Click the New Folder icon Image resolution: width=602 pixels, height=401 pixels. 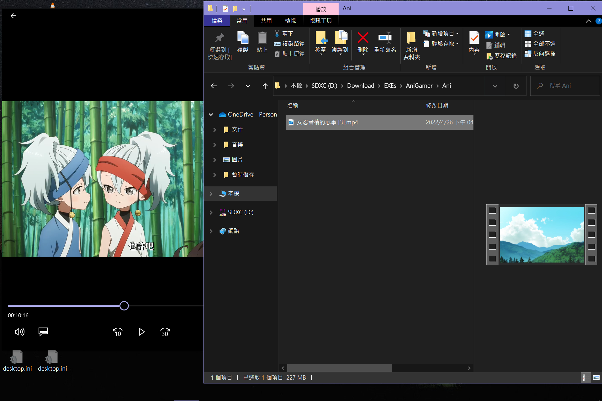pyautogui.click(x=411, y=38)
